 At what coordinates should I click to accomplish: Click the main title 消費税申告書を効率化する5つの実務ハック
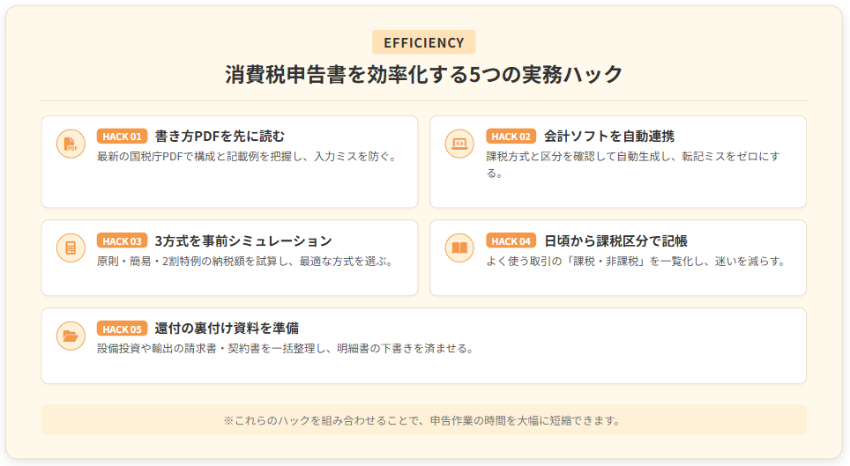424,74
